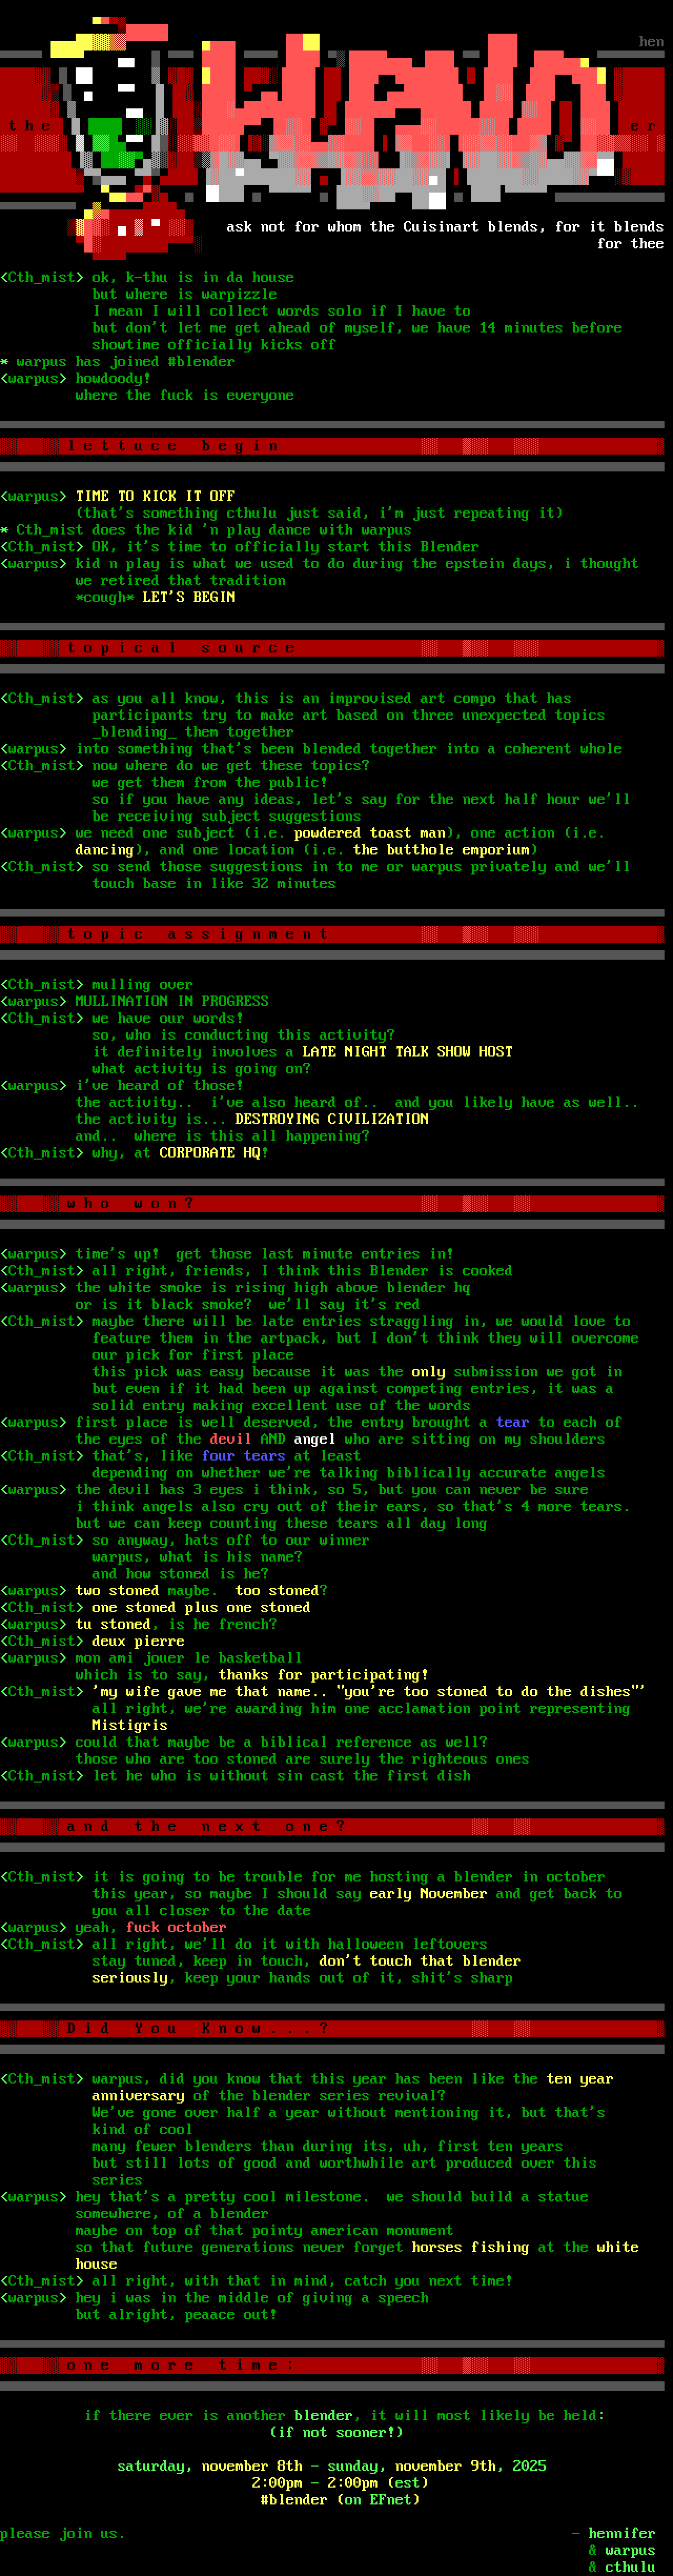Click the 'who won?' section header
The image size is (673, 2576).
130,1203
